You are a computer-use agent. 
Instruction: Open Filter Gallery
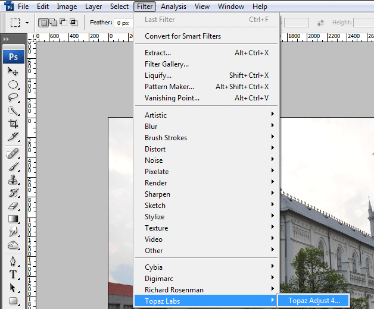(x=206, y=64)
